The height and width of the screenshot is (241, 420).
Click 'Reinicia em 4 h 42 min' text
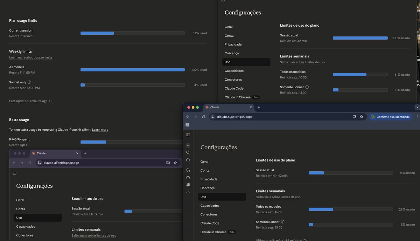[272, 176]
